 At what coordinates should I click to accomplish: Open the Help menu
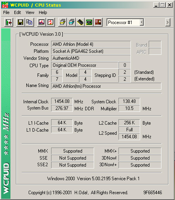tap(43, 12)
